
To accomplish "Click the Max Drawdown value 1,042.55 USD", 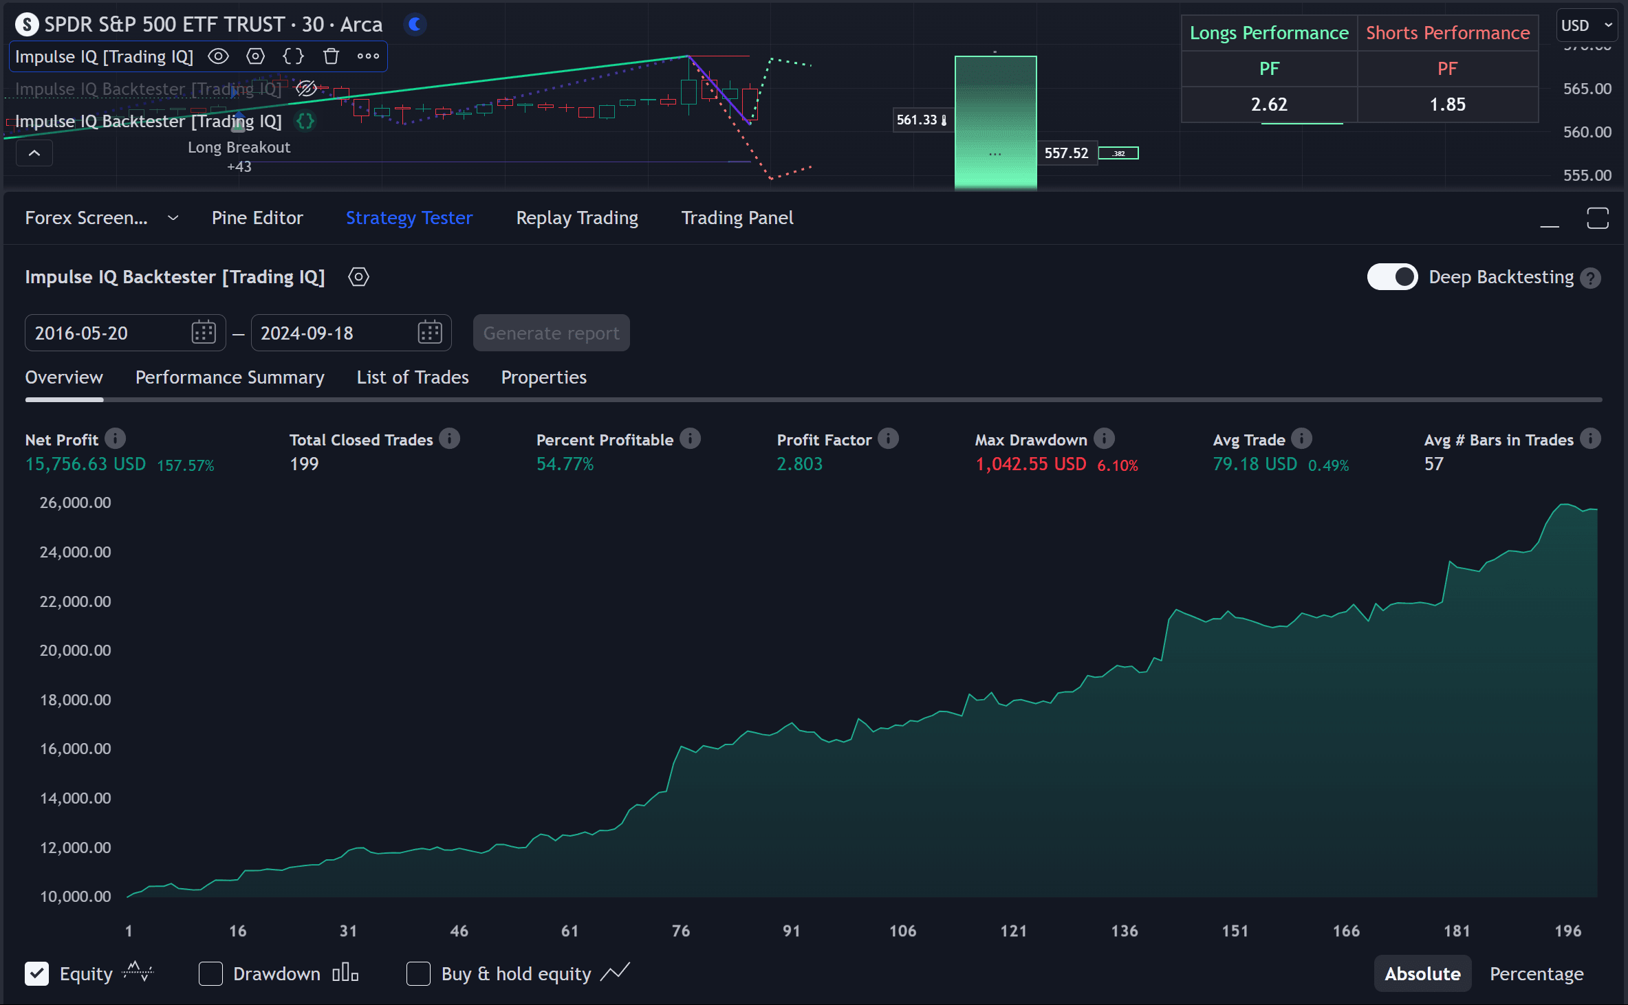I will coord(1031,465).
